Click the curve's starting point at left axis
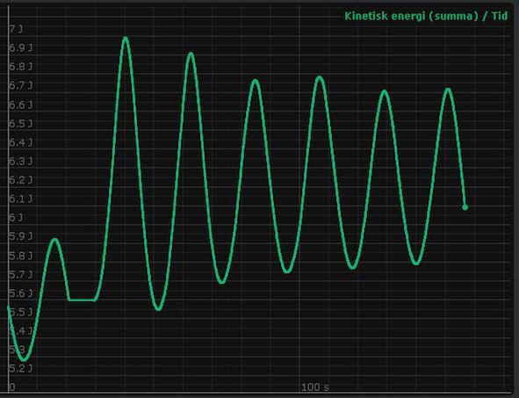Image resolution: width=519 pixels, height=398 pixels. [x=9, y=308]
